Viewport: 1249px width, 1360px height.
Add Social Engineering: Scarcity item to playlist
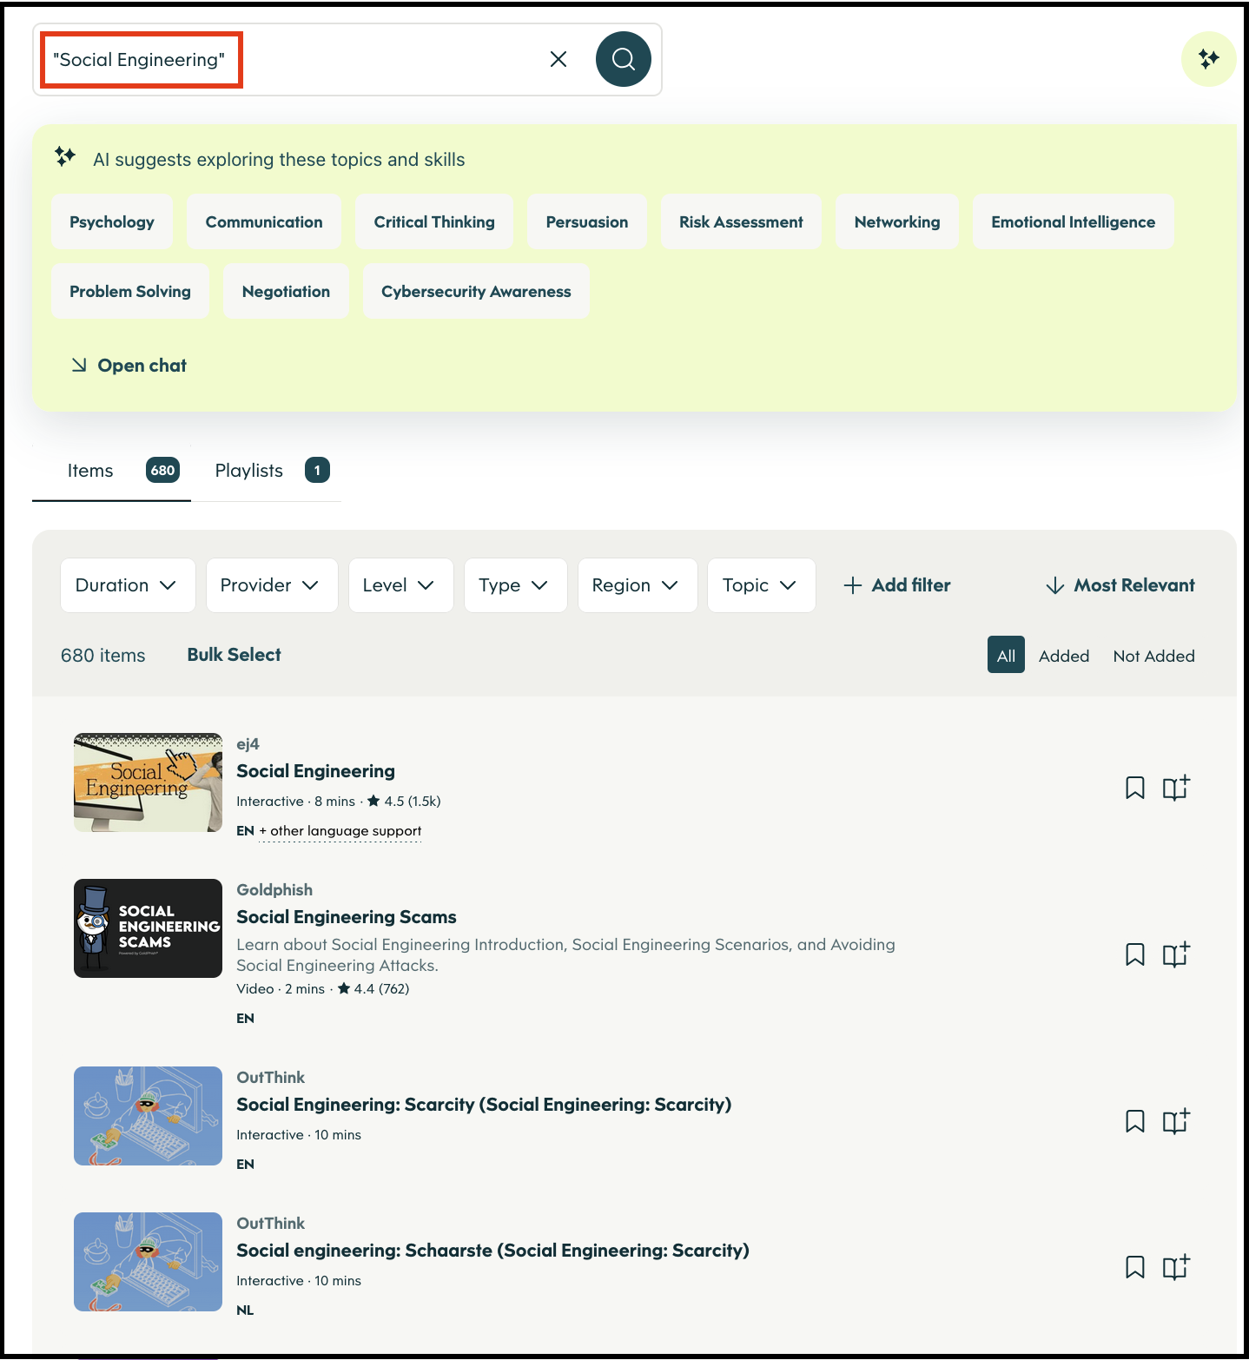[1176, 1121]
